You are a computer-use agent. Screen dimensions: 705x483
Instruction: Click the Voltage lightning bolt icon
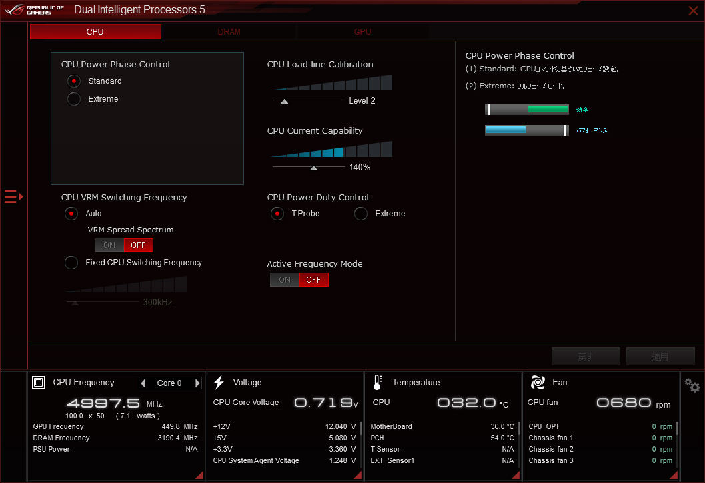pos(219,382)
